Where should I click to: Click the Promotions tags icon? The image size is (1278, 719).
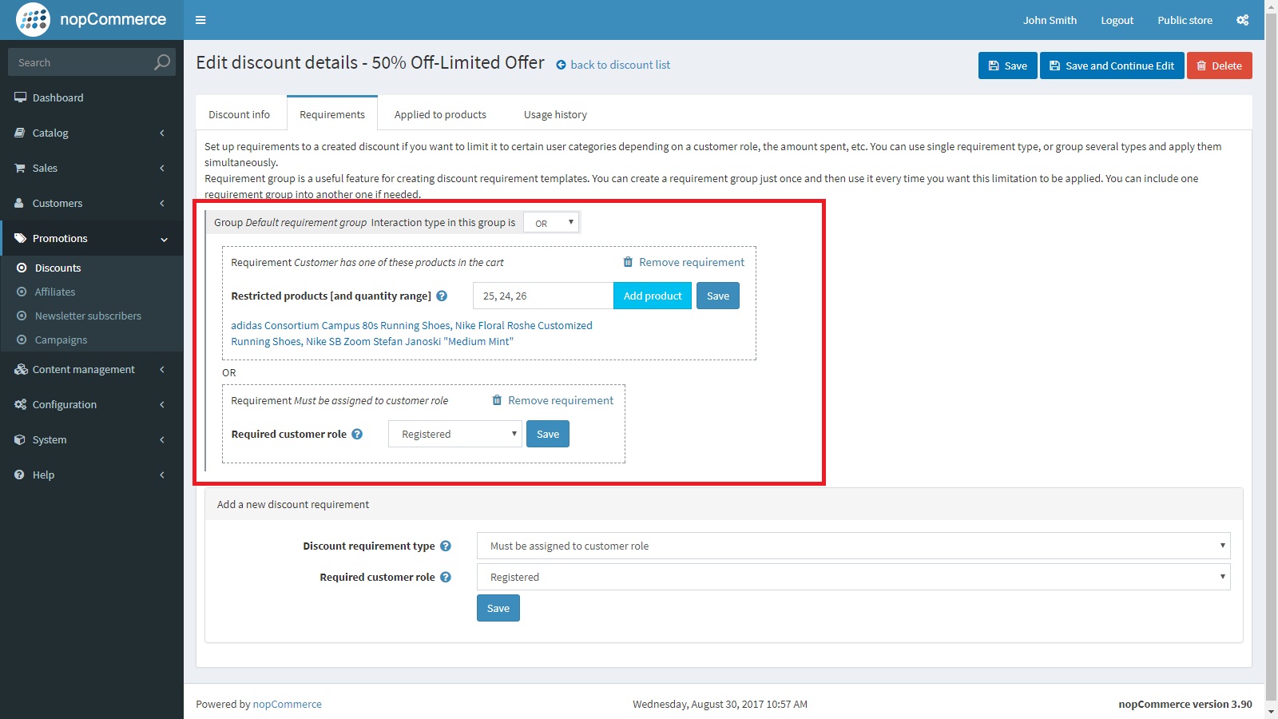(20, 238)
